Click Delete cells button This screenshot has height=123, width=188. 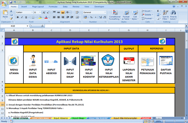click(x=147, y=15)
